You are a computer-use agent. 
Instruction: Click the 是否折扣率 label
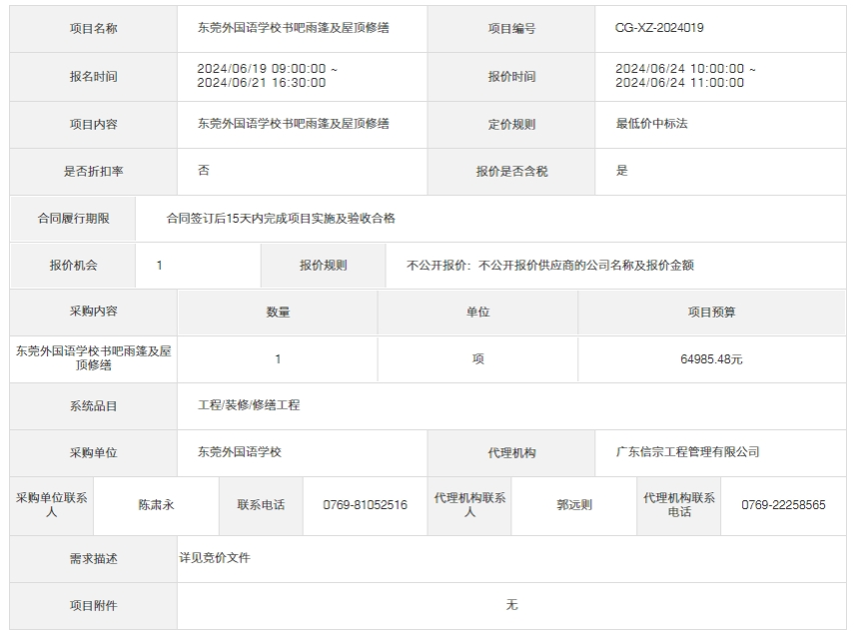[93, 171]
